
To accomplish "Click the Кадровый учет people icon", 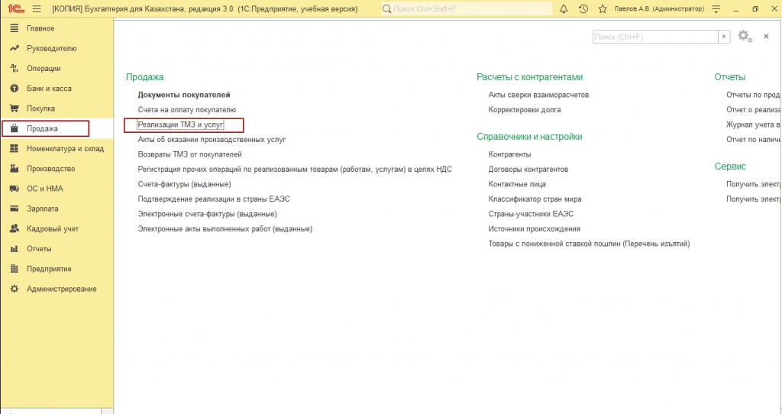I will (x=15, y=228).
